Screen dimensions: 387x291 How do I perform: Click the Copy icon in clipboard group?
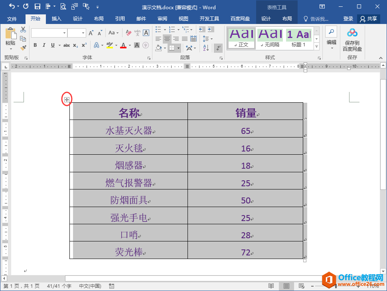click(23, 39)
